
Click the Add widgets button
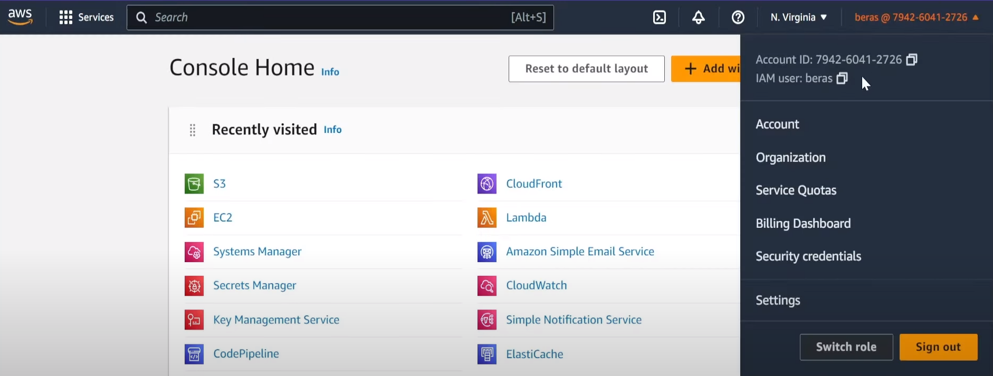(705, 69)
